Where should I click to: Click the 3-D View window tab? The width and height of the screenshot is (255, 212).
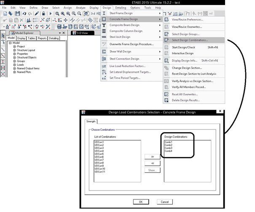83,33
